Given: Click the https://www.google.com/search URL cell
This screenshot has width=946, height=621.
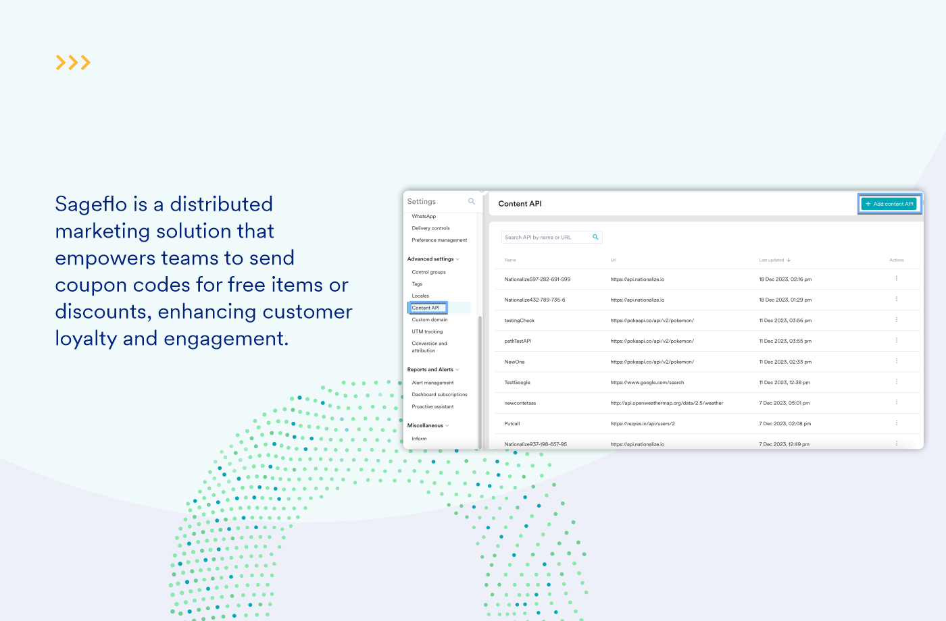Looking at the screenshot, I should click(x=647, y=383).
